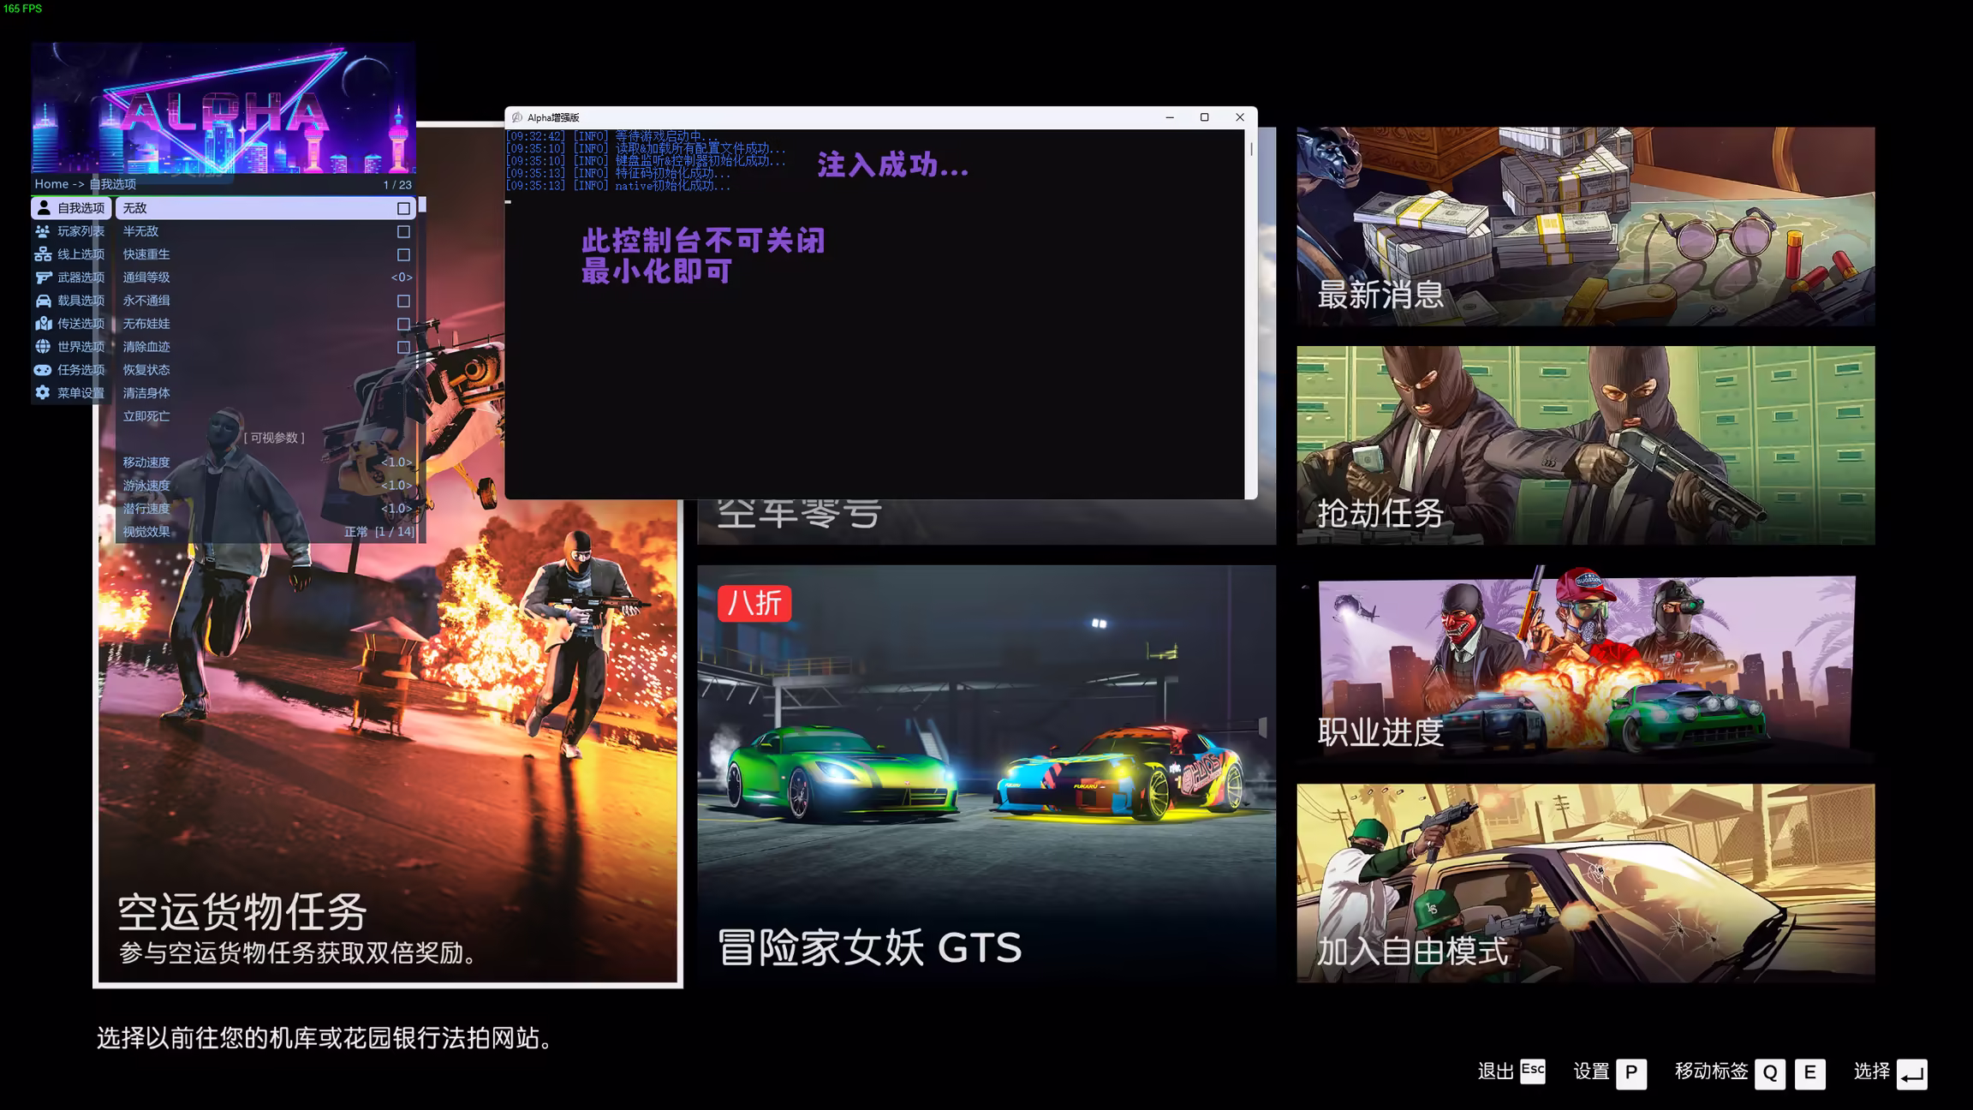Click the [ 可视参数 ] section header
This screenshot has height=1110, width=1973.
pyautogui.click(x=274, y=438)
